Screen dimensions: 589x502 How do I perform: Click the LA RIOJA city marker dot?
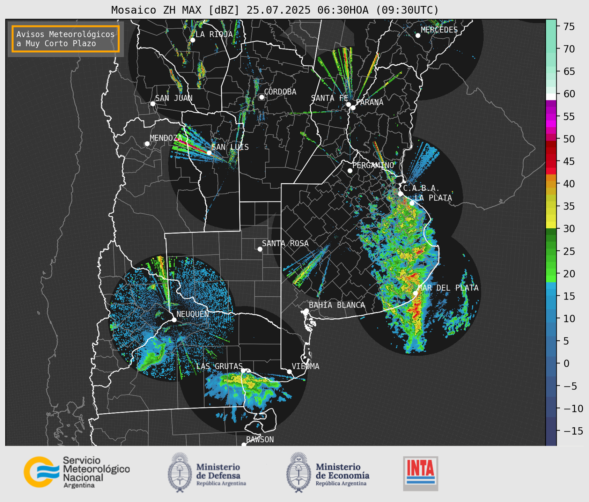(192, 40)
